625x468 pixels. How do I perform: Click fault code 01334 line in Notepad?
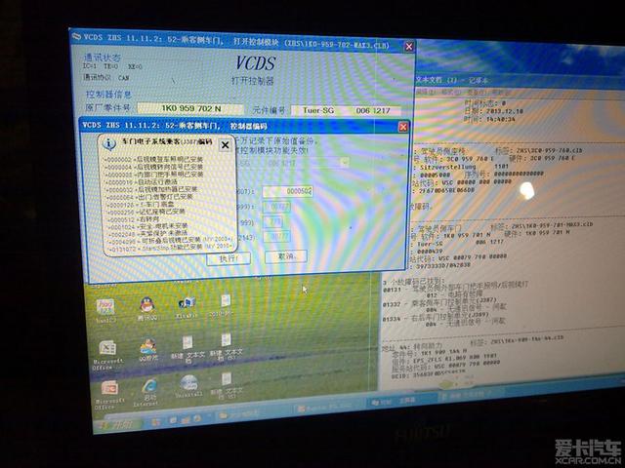436,317
